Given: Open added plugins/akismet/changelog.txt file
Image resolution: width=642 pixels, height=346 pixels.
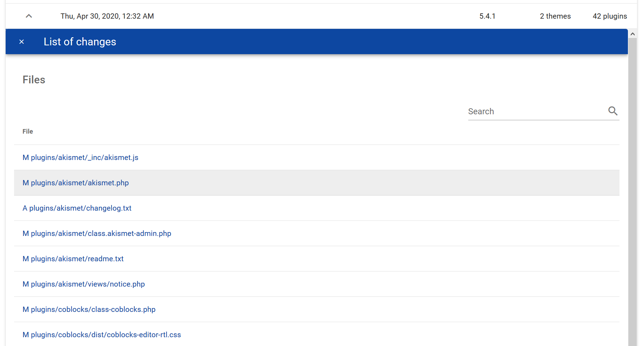Looking at the screenshot, I should [77, 208].
